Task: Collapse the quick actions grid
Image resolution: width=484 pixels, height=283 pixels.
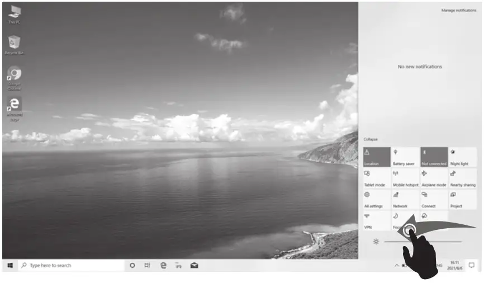Action: pos(371,139)
